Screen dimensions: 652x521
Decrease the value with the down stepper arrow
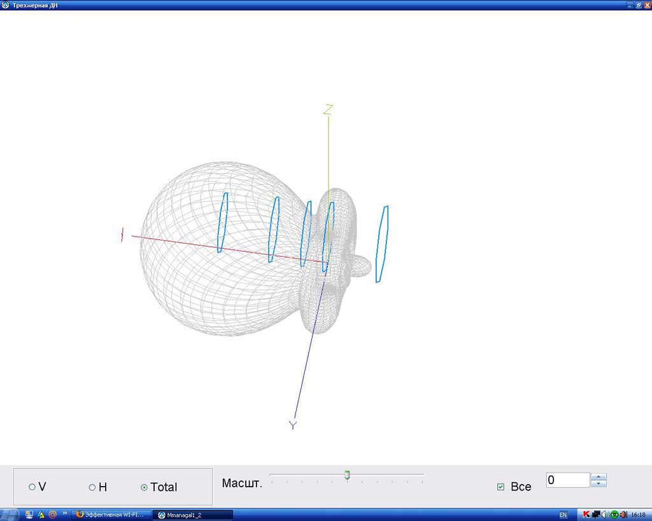pos(599,483)
